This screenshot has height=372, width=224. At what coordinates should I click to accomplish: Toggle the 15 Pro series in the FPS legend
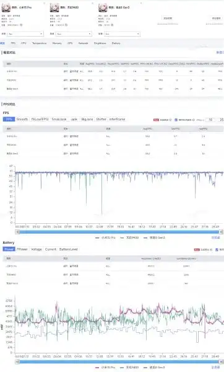coord(105,237)
